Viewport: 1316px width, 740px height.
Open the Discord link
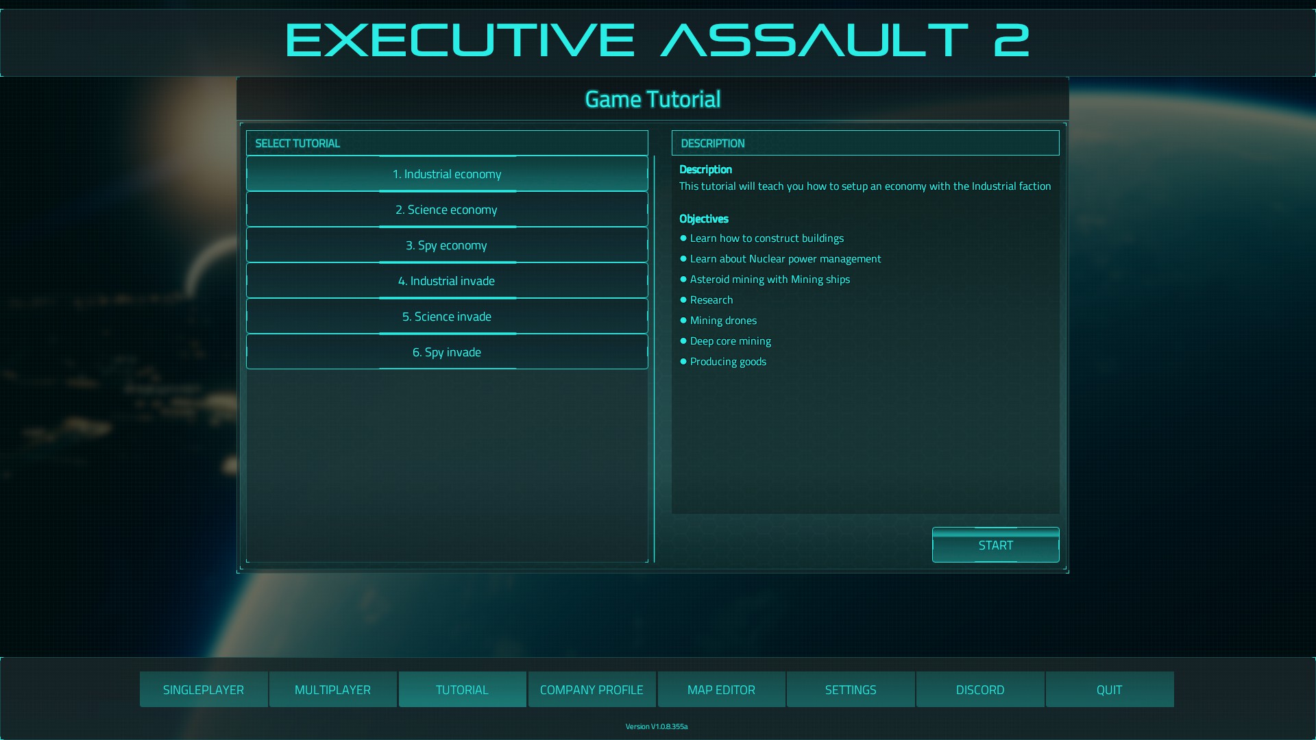(x=980, y=689)
